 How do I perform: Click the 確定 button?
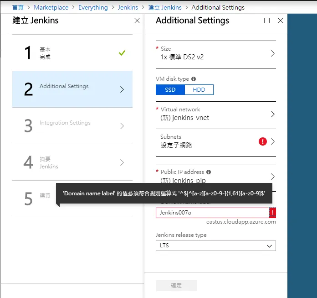point(176,286)
